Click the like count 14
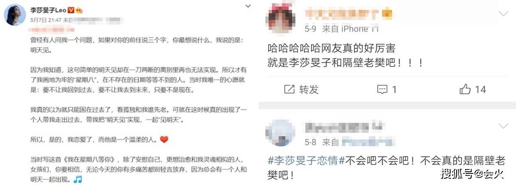 pos(480,90)
